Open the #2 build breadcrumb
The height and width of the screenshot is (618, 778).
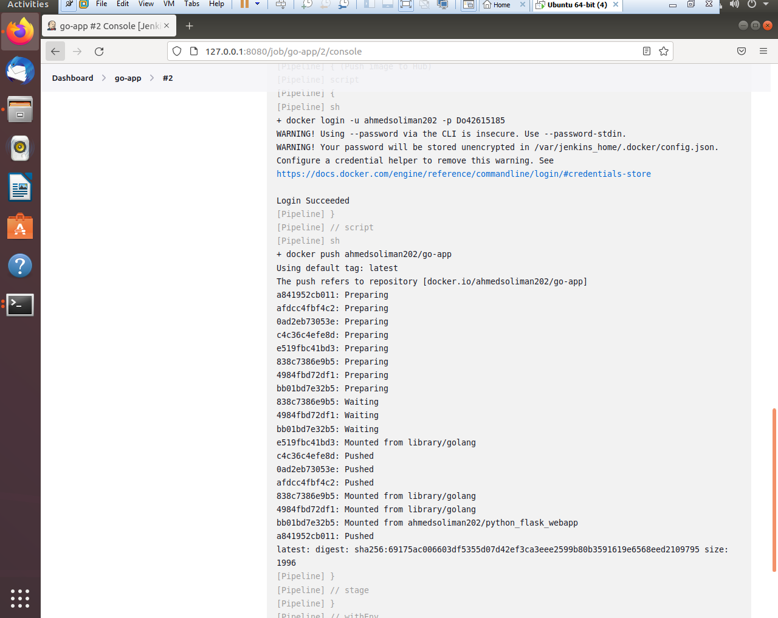[168, 78]
